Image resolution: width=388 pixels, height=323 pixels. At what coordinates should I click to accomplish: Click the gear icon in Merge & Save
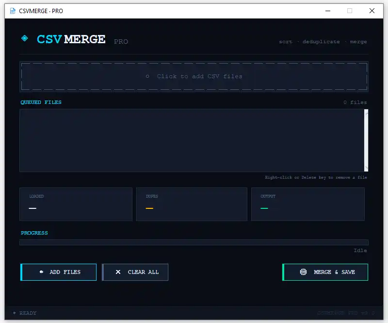(x=304, y=272)
